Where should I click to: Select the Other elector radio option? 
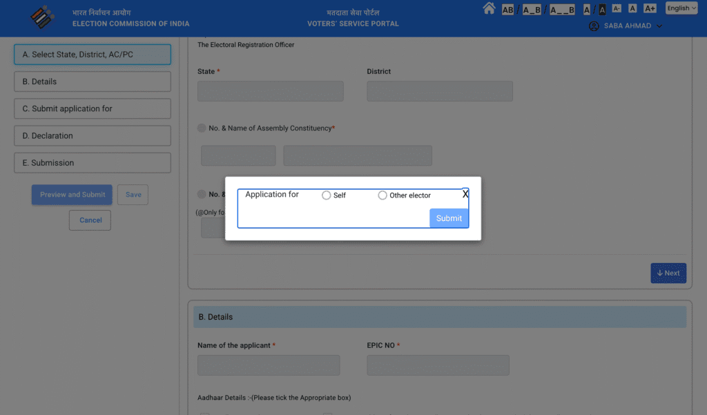382,195
